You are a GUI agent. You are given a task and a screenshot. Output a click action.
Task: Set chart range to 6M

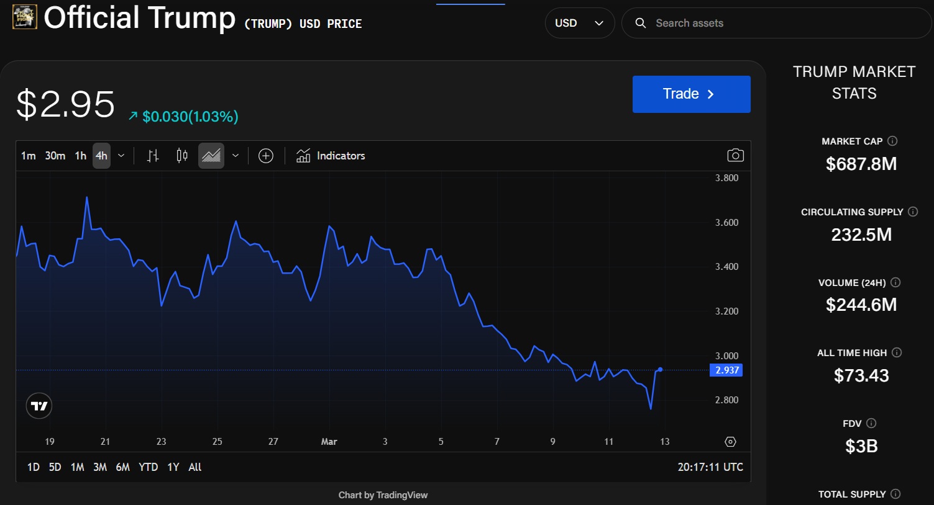(123, 467)
